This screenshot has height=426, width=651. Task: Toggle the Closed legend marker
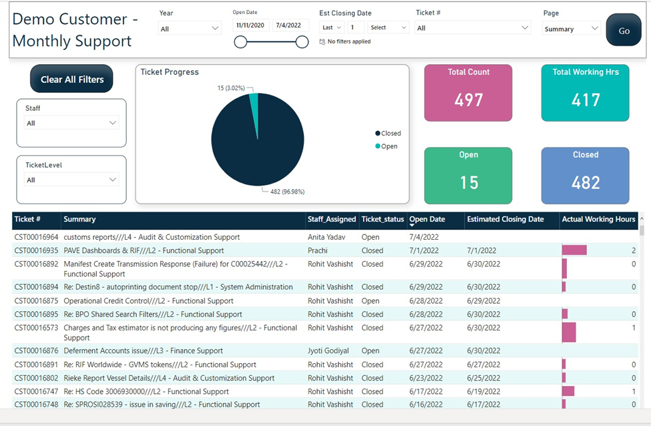tap(378, 134)
